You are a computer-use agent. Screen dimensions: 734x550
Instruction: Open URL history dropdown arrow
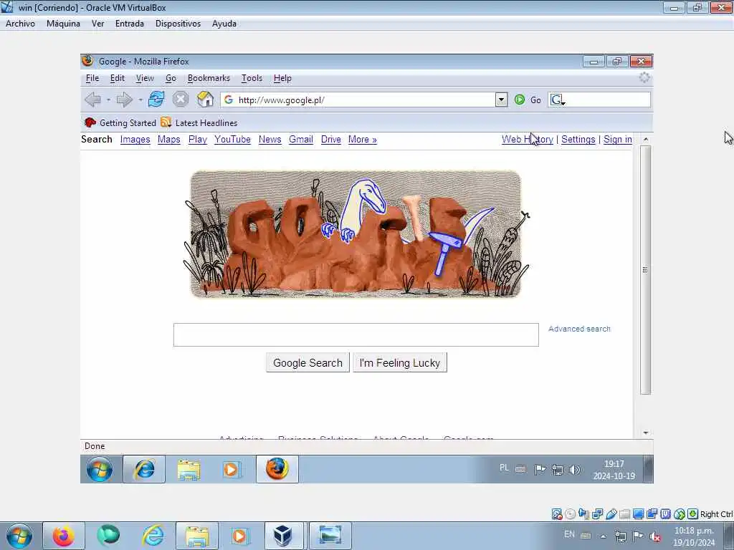(501, 100)
